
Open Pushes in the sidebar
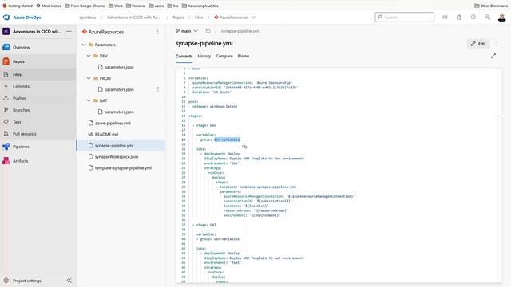[x=19, y=98]
